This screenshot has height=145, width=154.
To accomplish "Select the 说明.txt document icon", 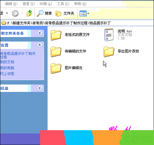I will tap(109, 35).
